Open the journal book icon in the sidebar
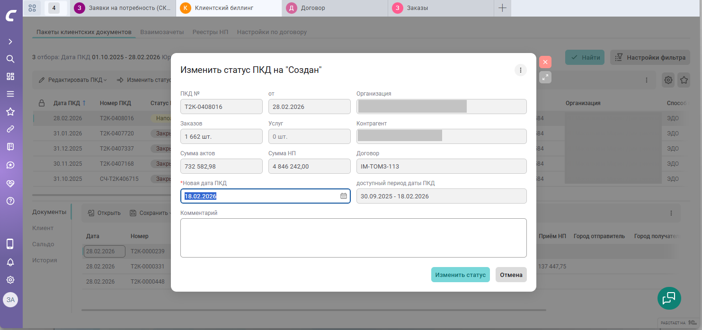This screenshot has height=330, width=702. coord(10,147)
